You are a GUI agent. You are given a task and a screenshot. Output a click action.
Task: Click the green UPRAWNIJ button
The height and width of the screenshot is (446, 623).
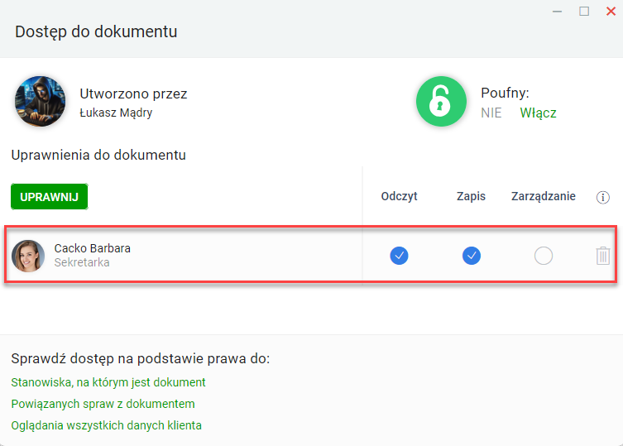50,197
